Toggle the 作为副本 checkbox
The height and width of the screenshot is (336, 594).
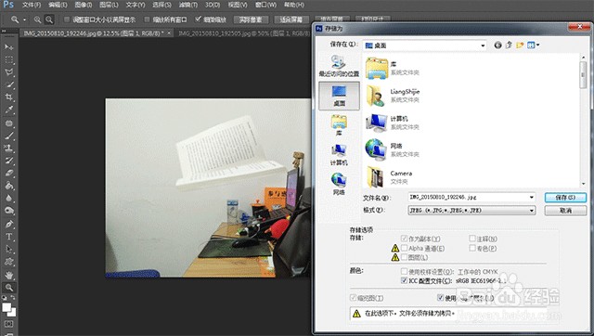(x=404, y=239)
